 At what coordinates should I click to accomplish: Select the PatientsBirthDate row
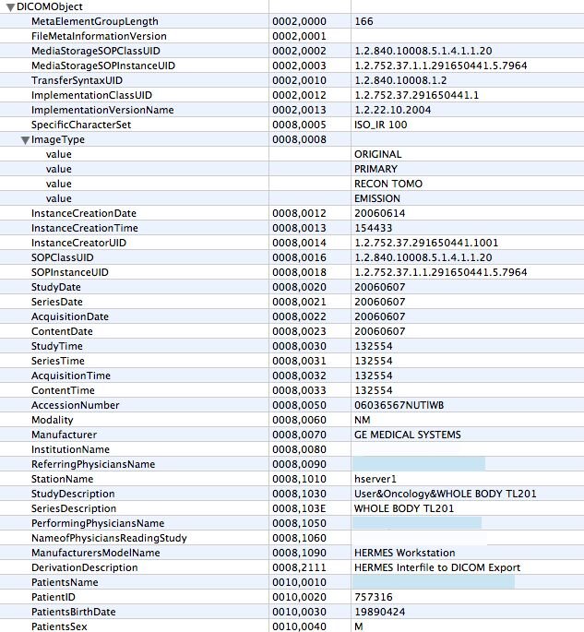292,612
